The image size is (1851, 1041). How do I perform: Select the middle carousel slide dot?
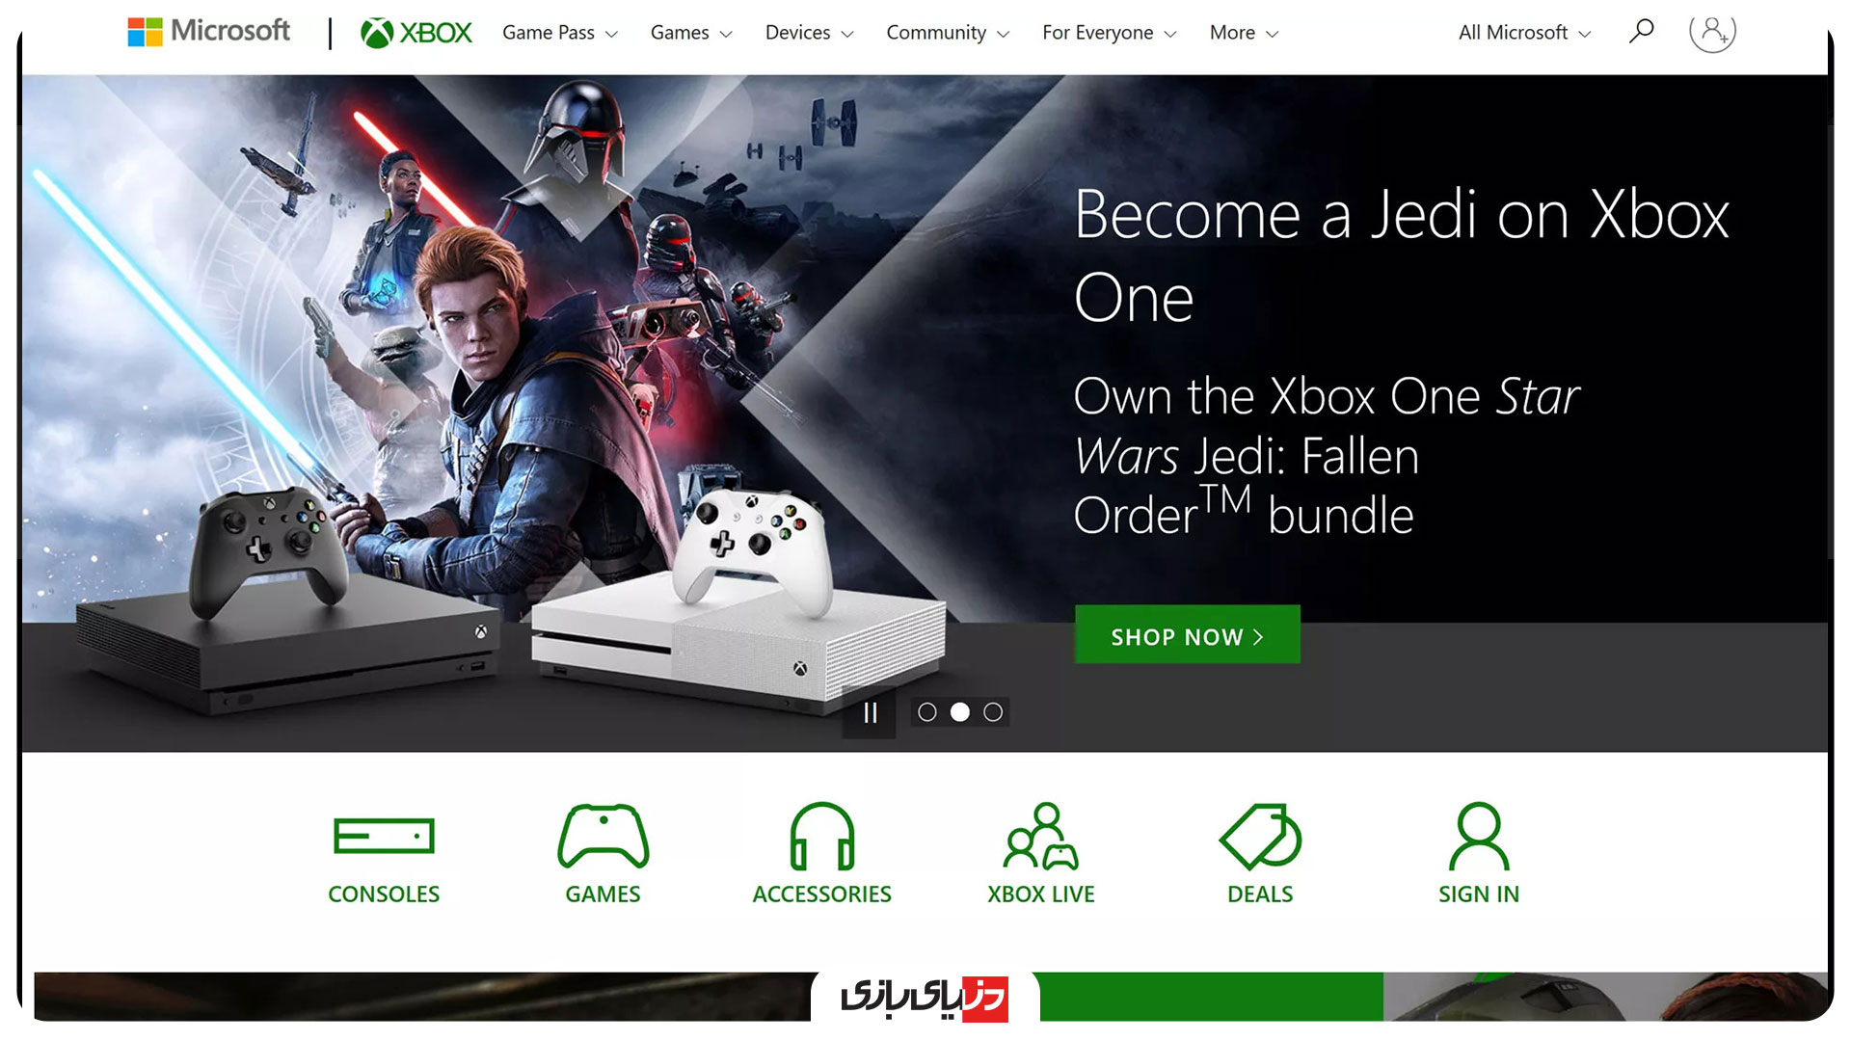[960, 712]
